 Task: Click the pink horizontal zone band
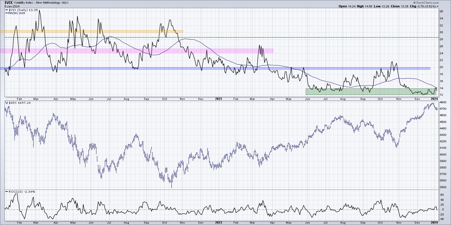(136, 51)
